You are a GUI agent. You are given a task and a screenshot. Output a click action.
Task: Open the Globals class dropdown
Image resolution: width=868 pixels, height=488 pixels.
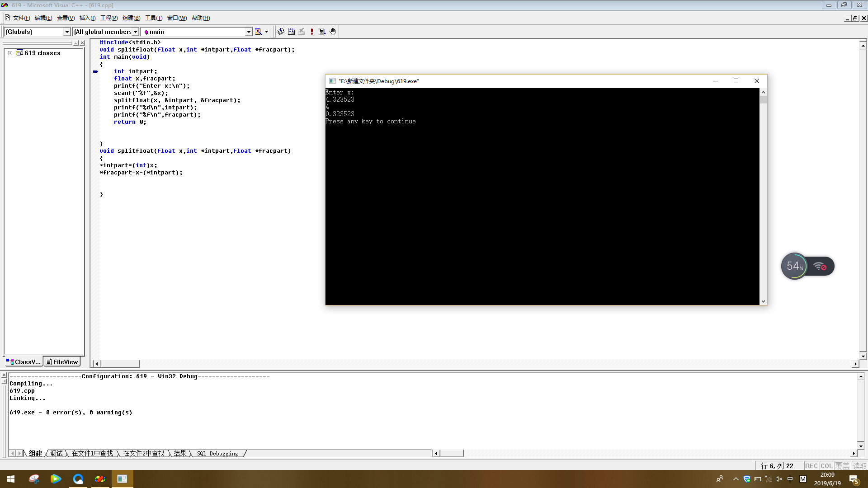tap(67, 32)
